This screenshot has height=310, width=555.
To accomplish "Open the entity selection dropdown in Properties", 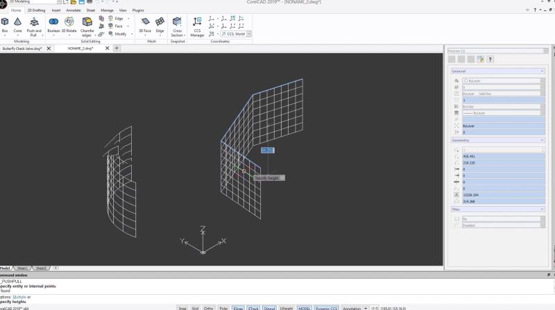I will 545,51.
